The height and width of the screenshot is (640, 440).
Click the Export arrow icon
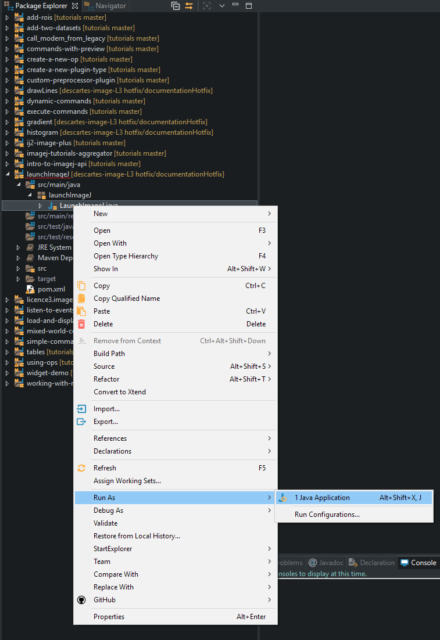[x=81, y=422]
